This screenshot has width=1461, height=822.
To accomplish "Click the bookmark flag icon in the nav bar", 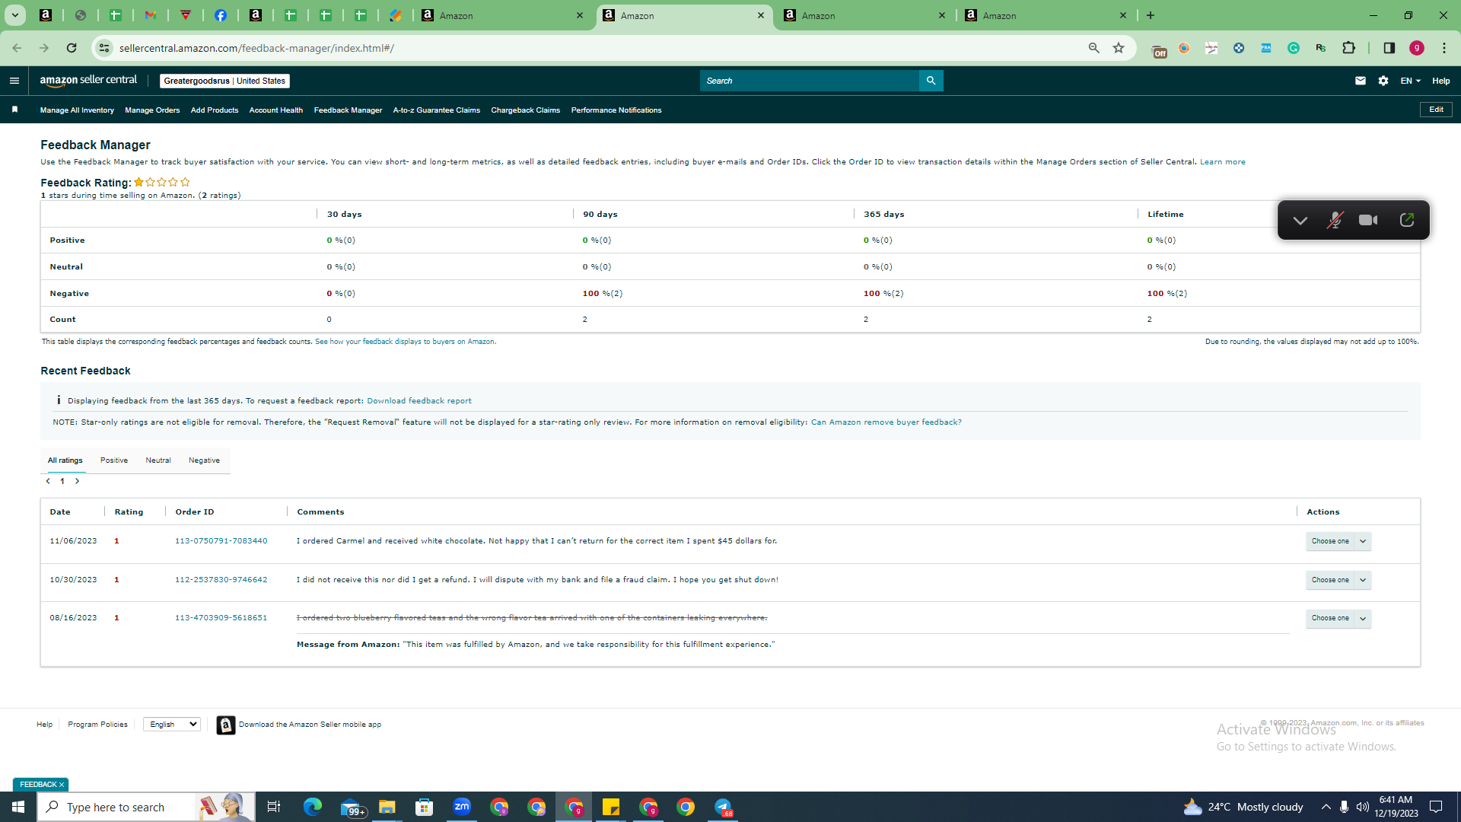I will click(x=14, y=110).
